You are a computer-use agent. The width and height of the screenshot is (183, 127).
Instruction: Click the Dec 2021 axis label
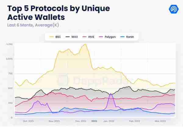81,121
